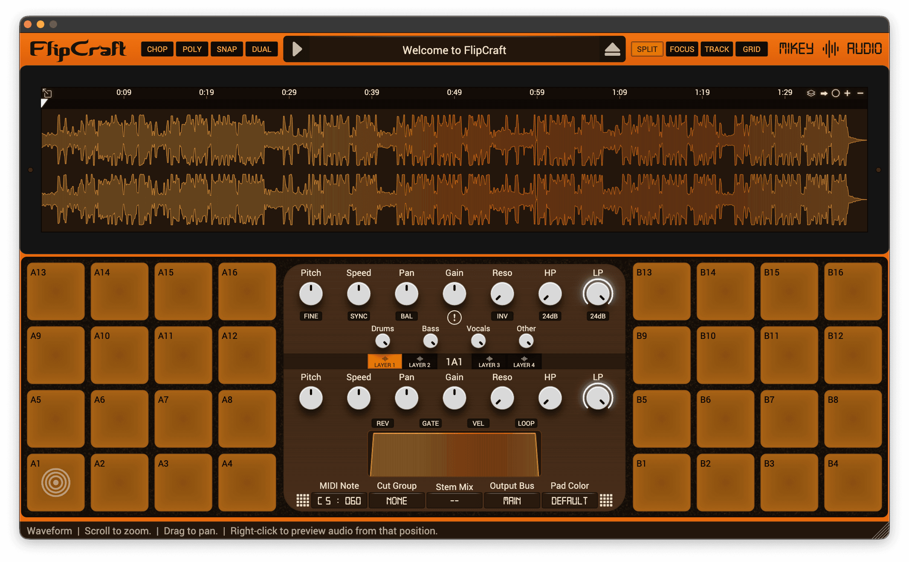Screen dimensions: 909x562
Task: Open the Cut Group NONE dropdown
Action: (x=397, y=501)
